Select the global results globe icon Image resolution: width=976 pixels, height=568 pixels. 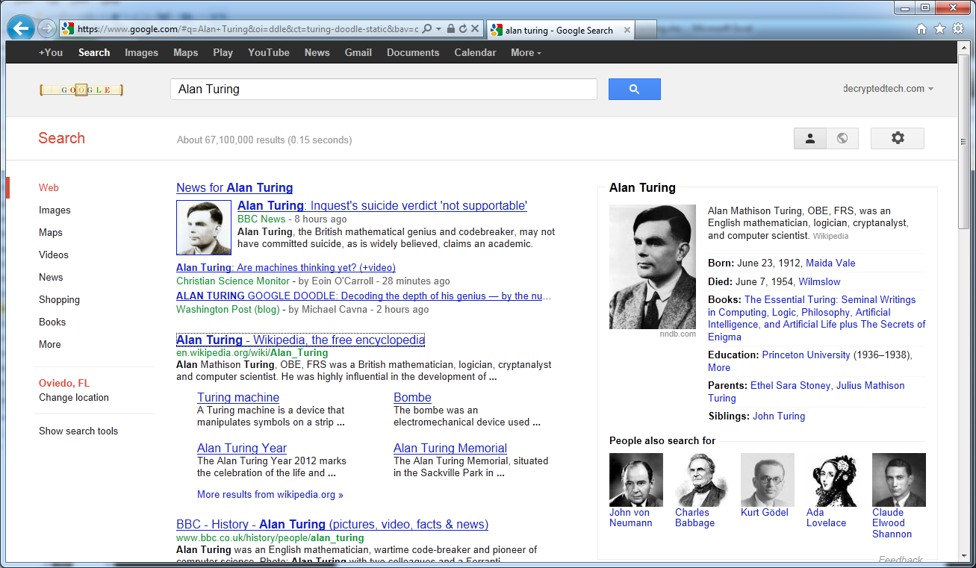click(x=842, y=138)
